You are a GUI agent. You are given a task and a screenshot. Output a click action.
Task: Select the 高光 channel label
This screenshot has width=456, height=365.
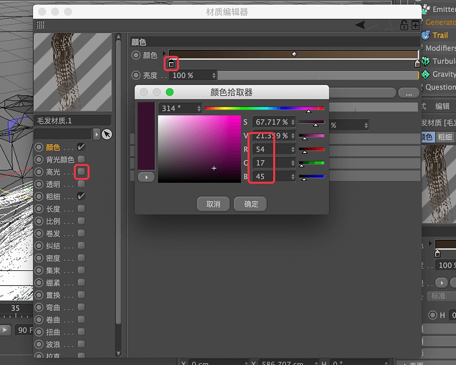(53, 172)
